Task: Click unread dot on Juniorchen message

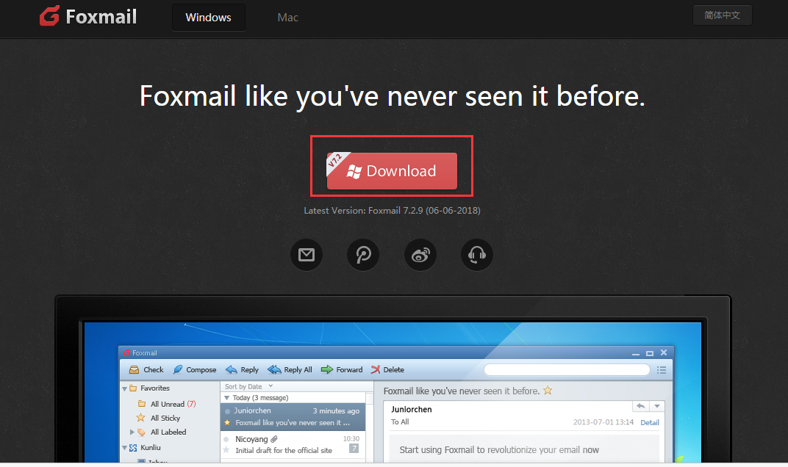Action: pyautogui.click(x=228, y=411)
